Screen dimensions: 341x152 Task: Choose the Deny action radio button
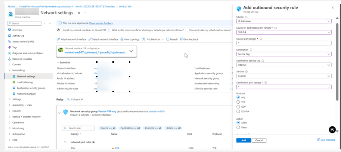(238, 127)
